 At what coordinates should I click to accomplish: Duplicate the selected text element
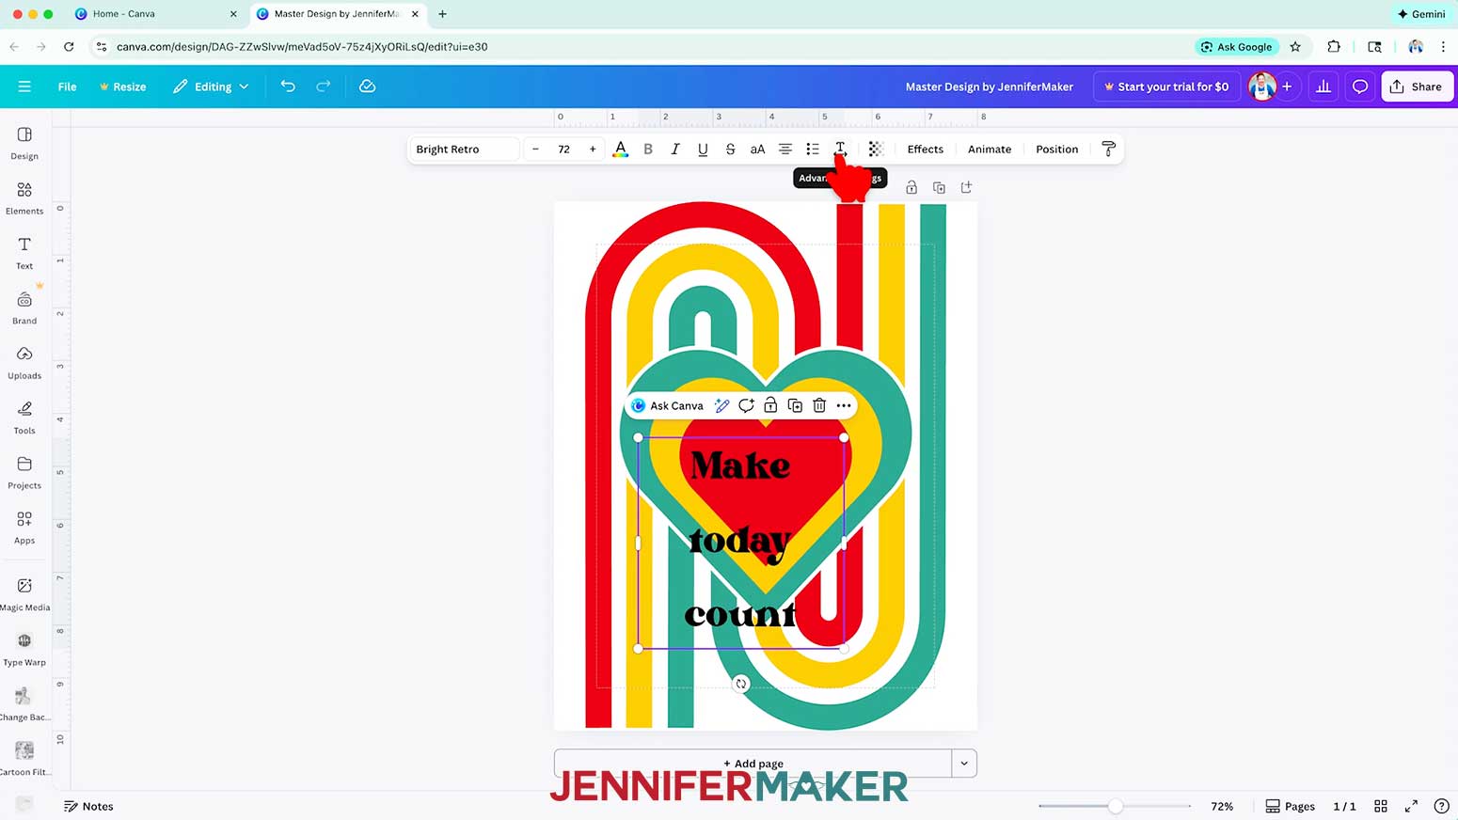(x=795, y=406)
